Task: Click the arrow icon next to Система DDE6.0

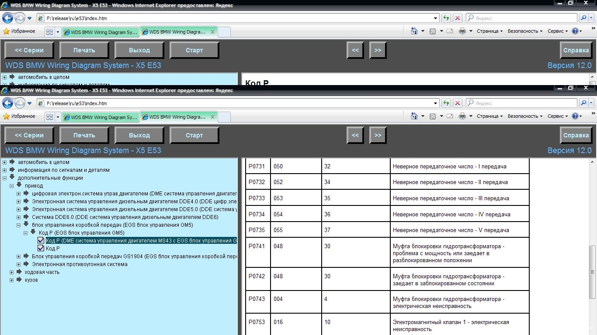Action: [x=26, y=217]
